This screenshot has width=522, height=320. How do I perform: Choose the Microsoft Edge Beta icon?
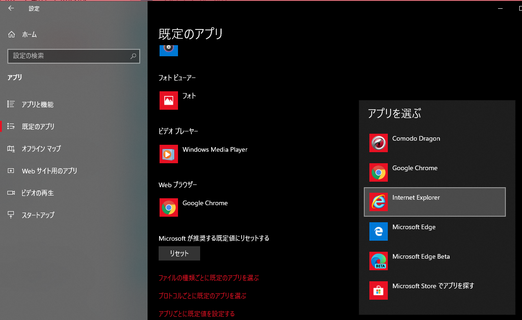click(379, 261)
